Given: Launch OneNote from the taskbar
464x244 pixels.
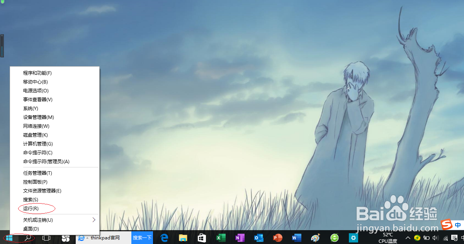Looking at the screenshot, I should coord(240,238).
